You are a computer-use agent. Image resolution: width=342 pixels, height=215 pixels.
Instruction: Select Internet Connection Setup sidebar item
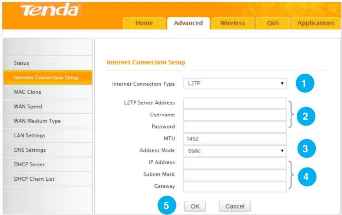47,78
